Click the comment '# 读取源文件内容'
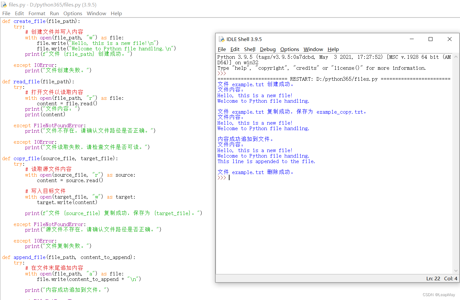The height and width of the screenshot is (300, 460). tap(48, 169)
